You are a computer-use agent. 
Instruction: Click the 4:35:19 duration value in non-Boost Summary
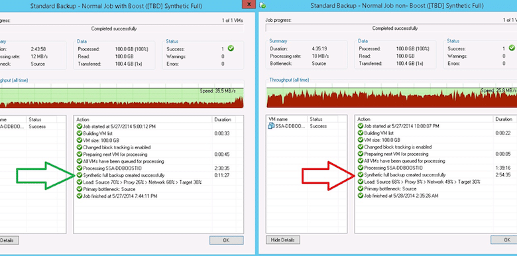(319, 49)
